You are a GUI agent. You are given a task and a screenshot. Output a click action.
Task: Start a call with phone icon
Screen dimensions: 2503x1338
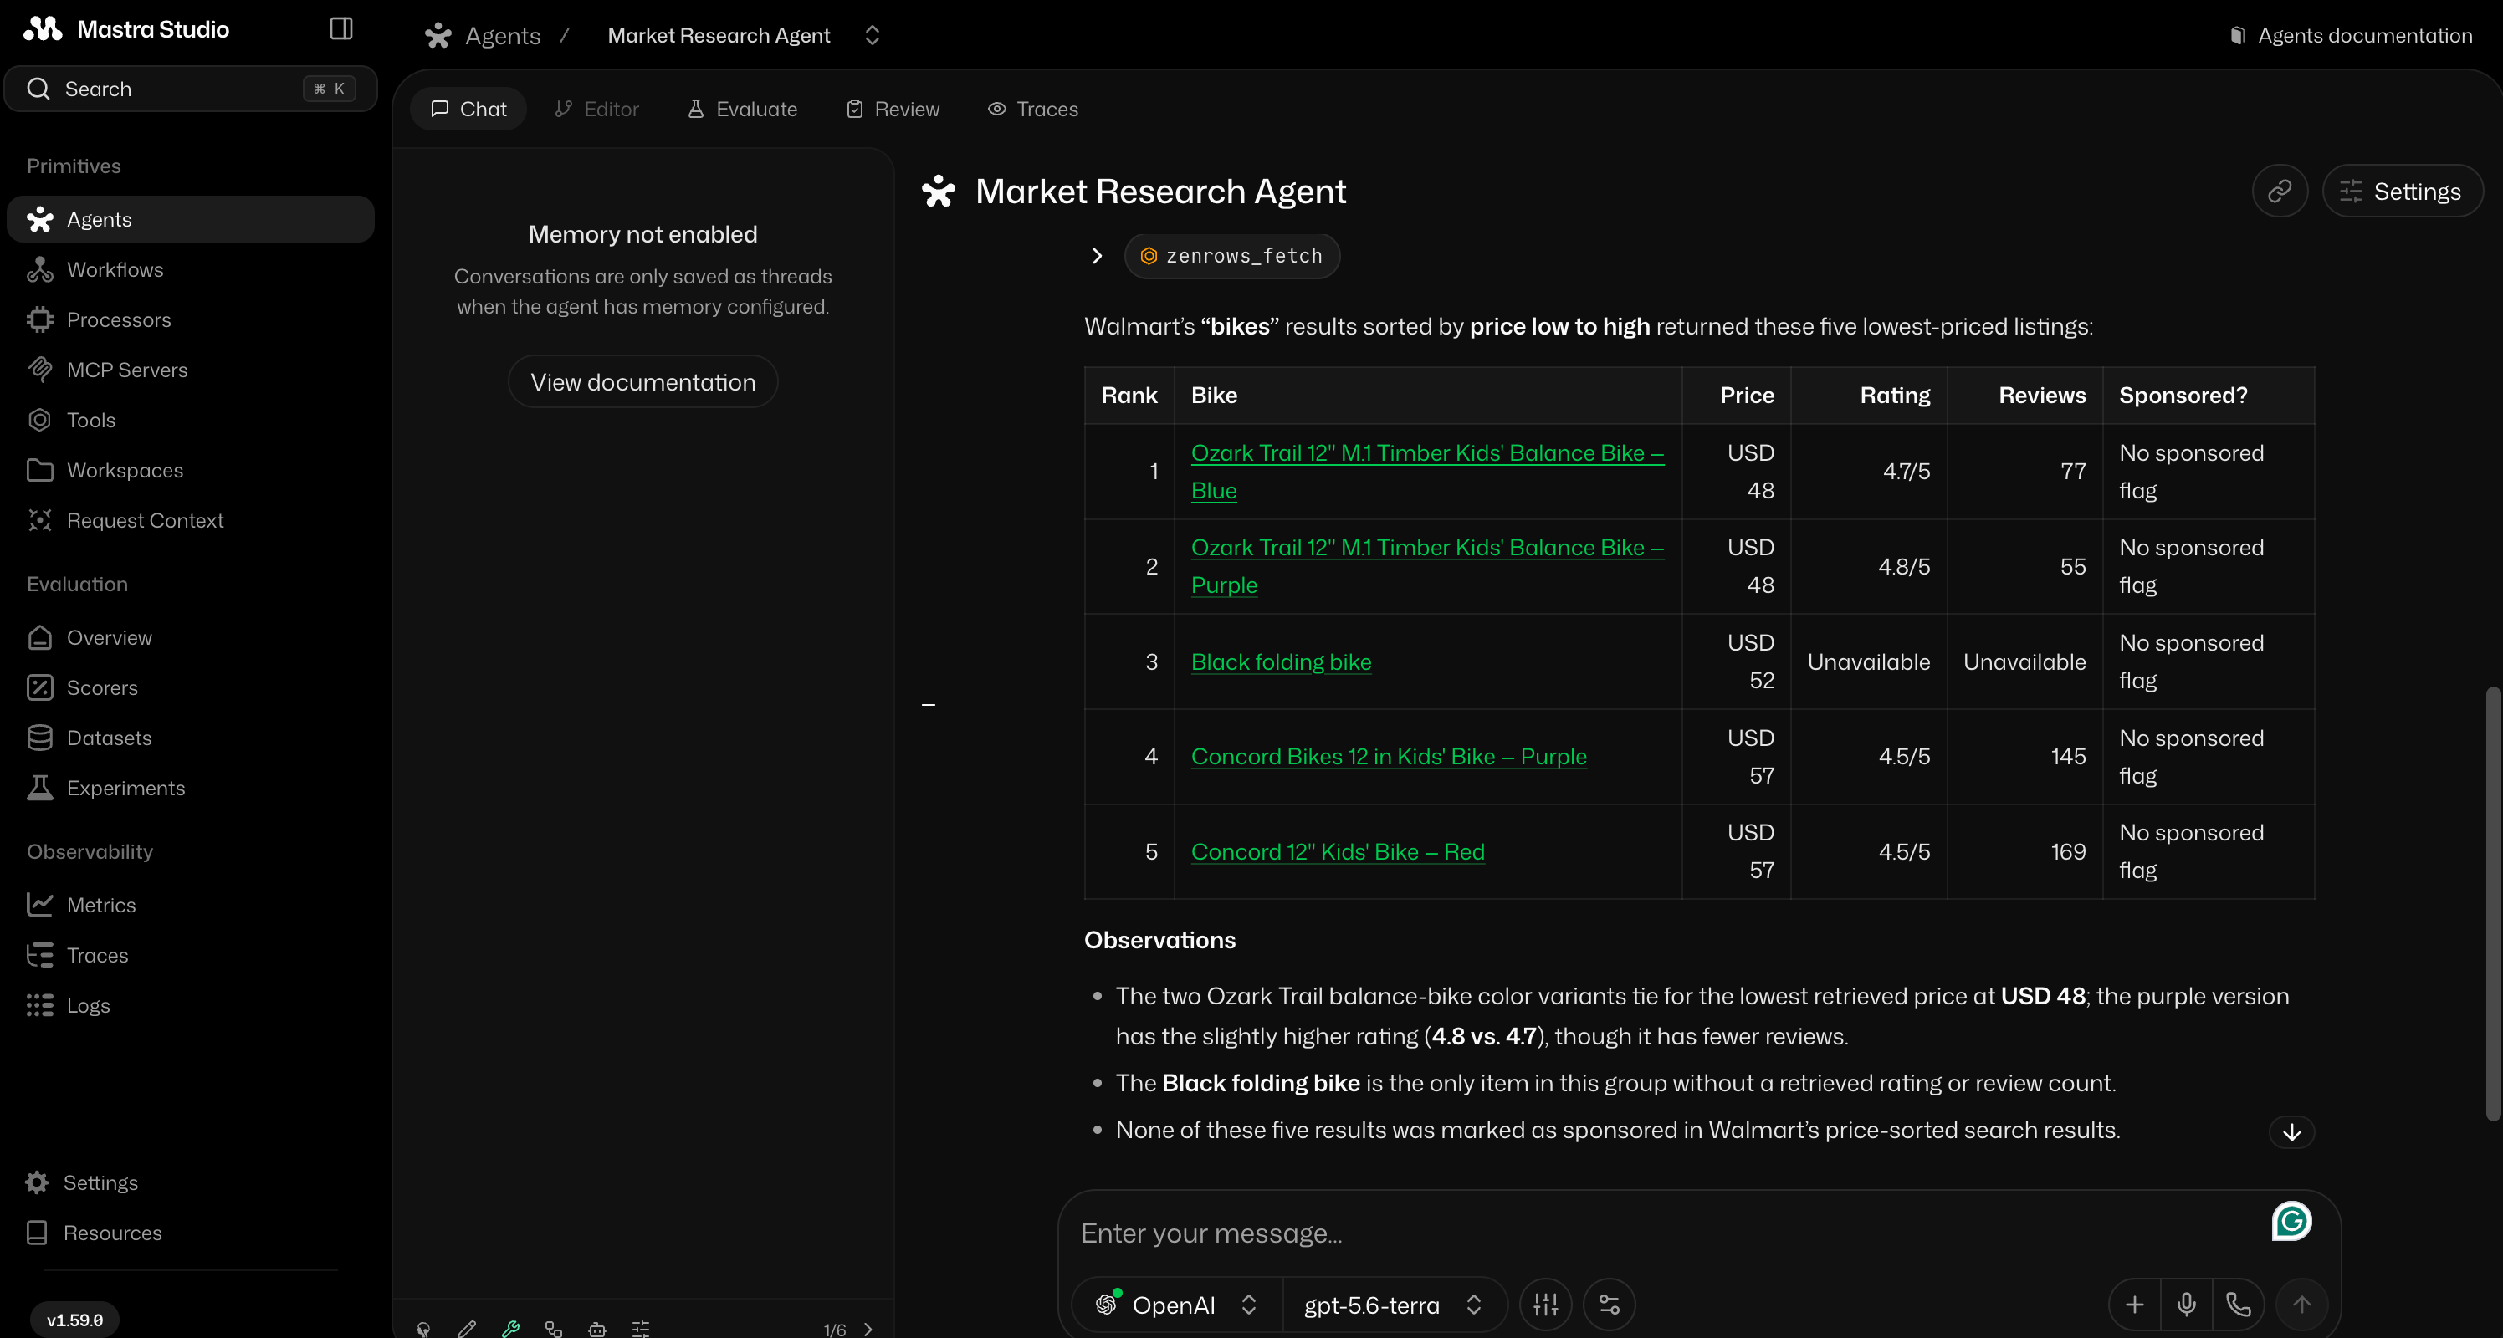[2239, 1305]
